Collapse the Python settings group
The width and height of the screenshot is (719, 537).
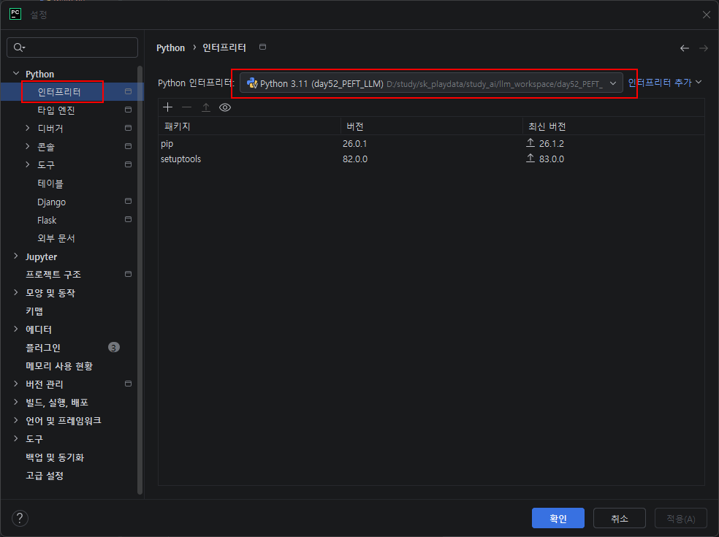click(16, 73)
